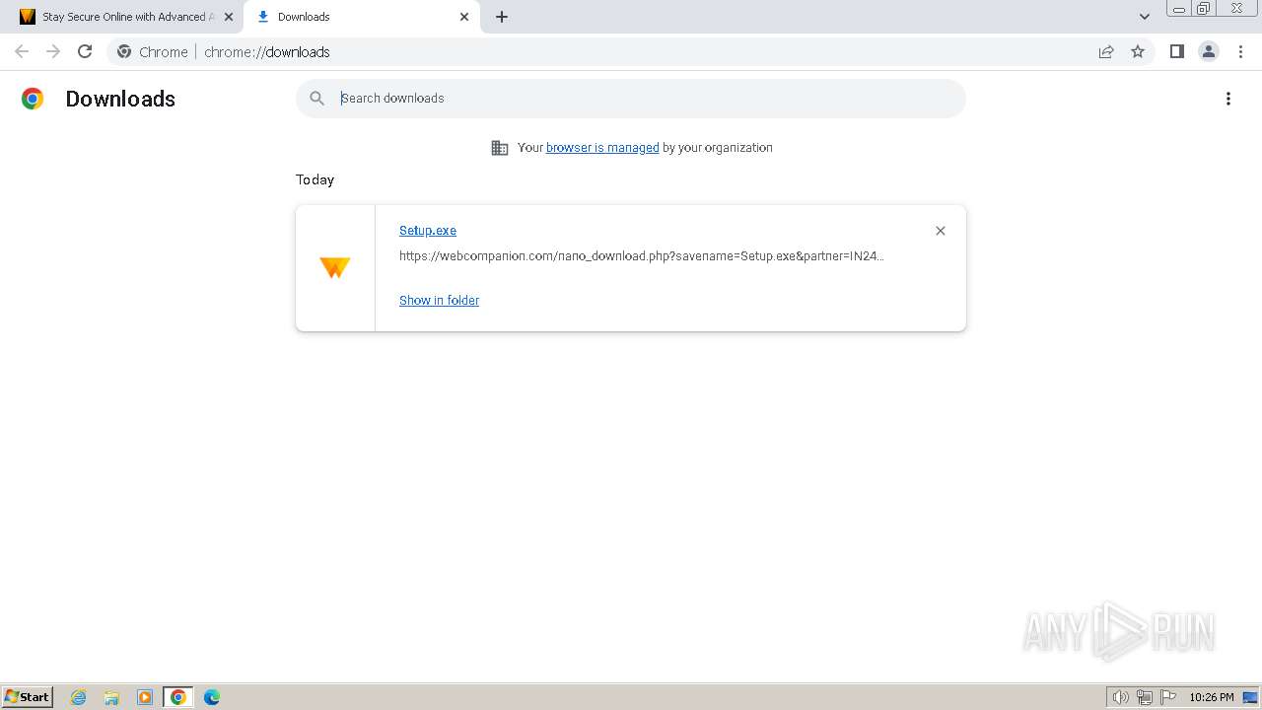Share this page using the share icon
Screen dimensions: 1262x710
[1106, 51]
